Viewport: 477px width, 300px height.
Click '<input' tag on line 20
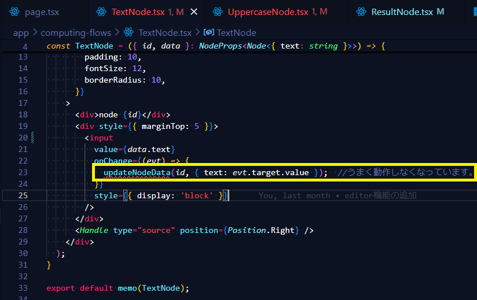point(99,138)
